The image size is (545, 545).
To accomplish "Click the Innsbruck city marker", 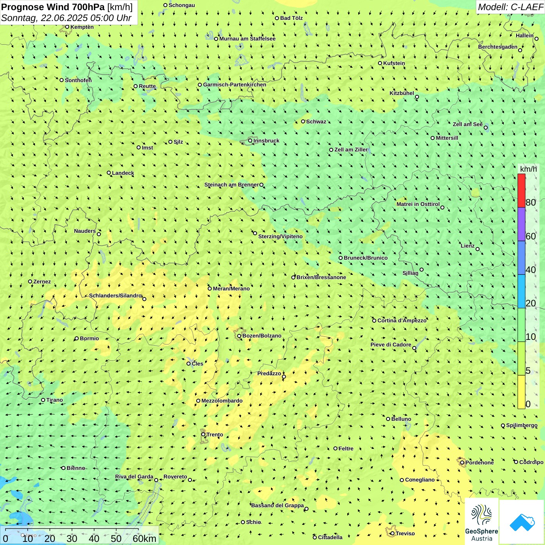I will [250, 141].
